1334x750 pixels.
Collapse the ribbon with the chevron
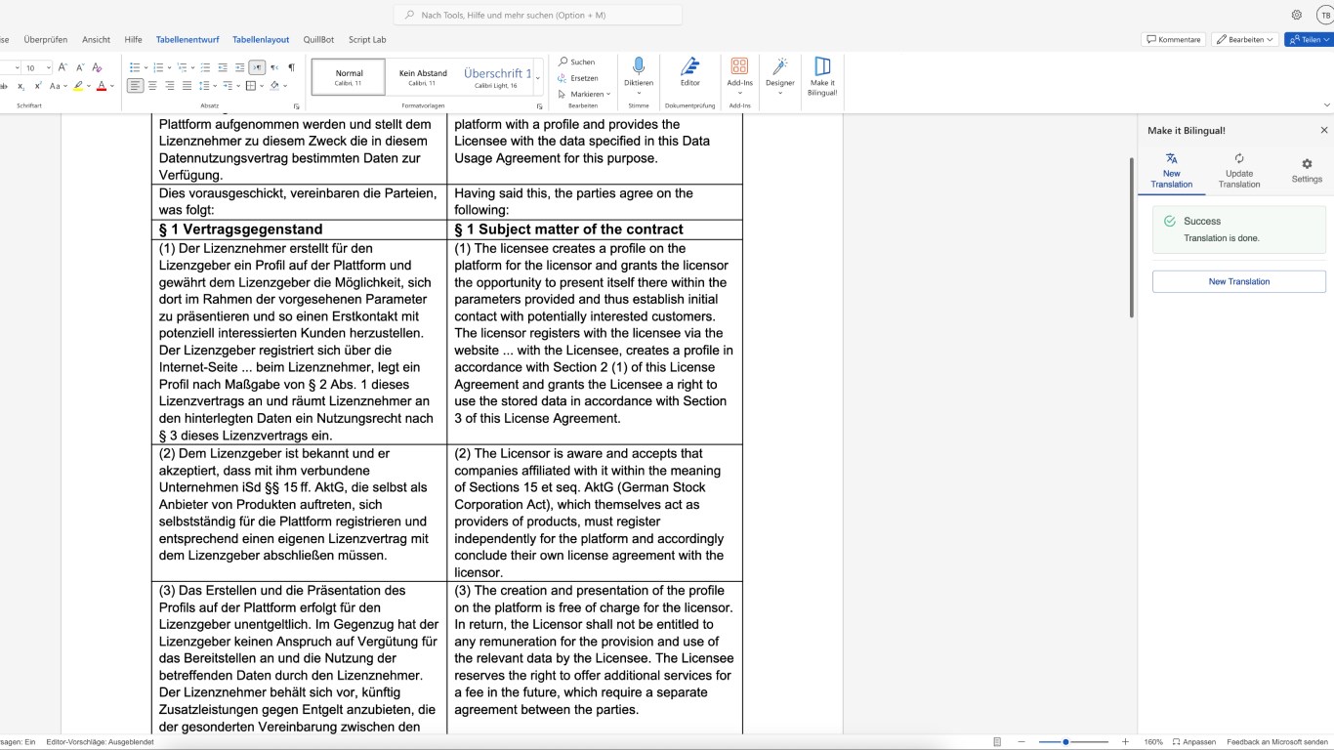click(x=1326, y=104)
